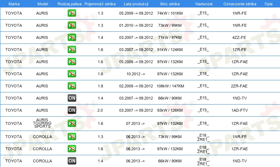Click the petrol icon for Auris 1NR-FE 74kW
280x167 pixels.
pyautogui.click(x=72, y=13)
